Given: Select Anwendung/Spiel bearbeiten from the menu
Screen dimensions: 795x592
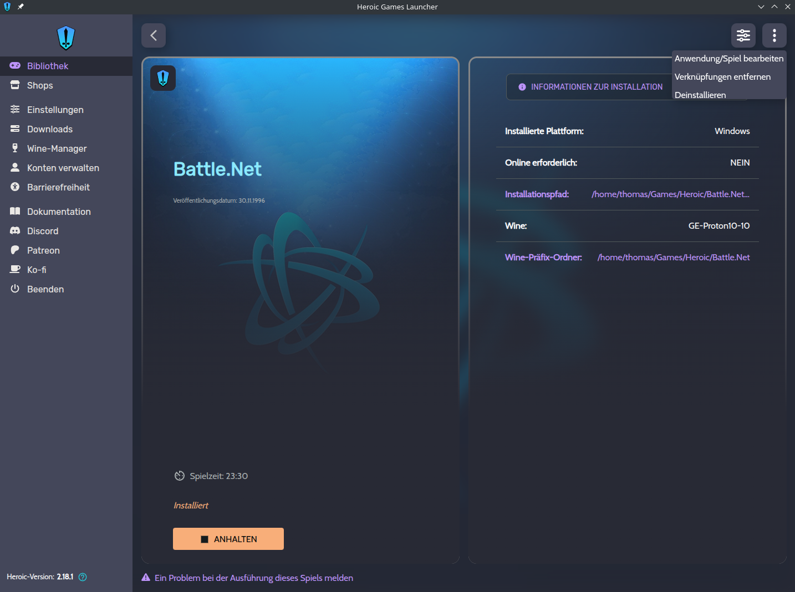Looking at the screenshot, I should (729, 59).
